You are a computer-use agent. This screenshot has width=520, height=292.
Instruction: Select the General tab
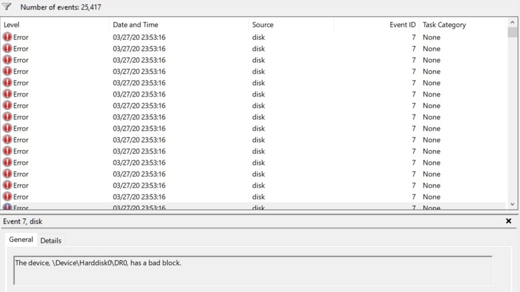pyautogui.click(x=21, y=240)
